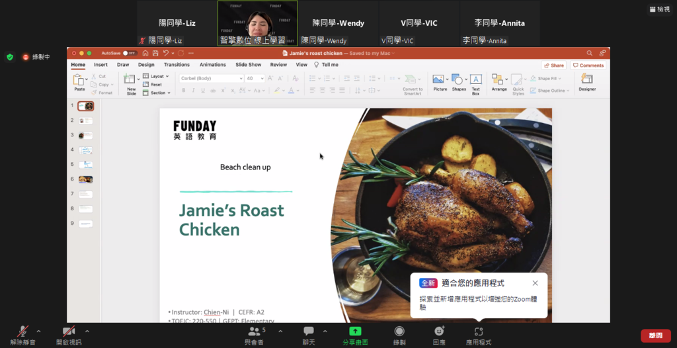The height and width of the screenshot is (348, 677).
Task: Open Zoom Reactions (回應)
Action: pyautogui.click(x=439, y=335)
